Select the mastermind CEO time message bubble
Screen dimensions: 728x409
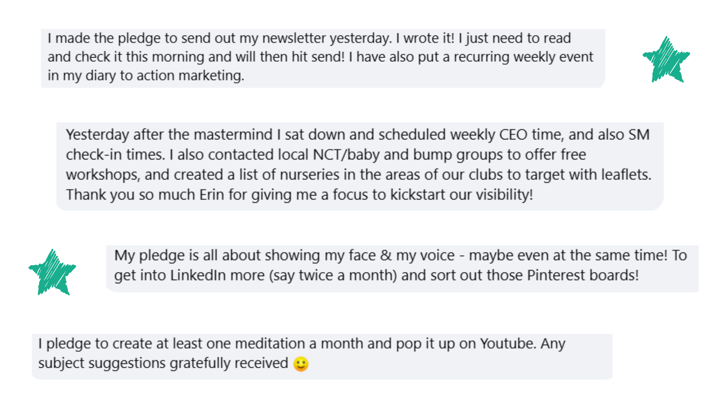(360, 166)
